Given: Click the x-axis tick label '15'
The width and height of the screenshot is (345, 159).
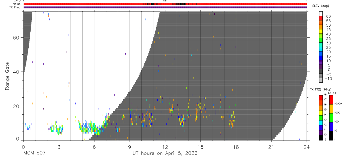Looking at the screenshot, I should pos(200,147).
